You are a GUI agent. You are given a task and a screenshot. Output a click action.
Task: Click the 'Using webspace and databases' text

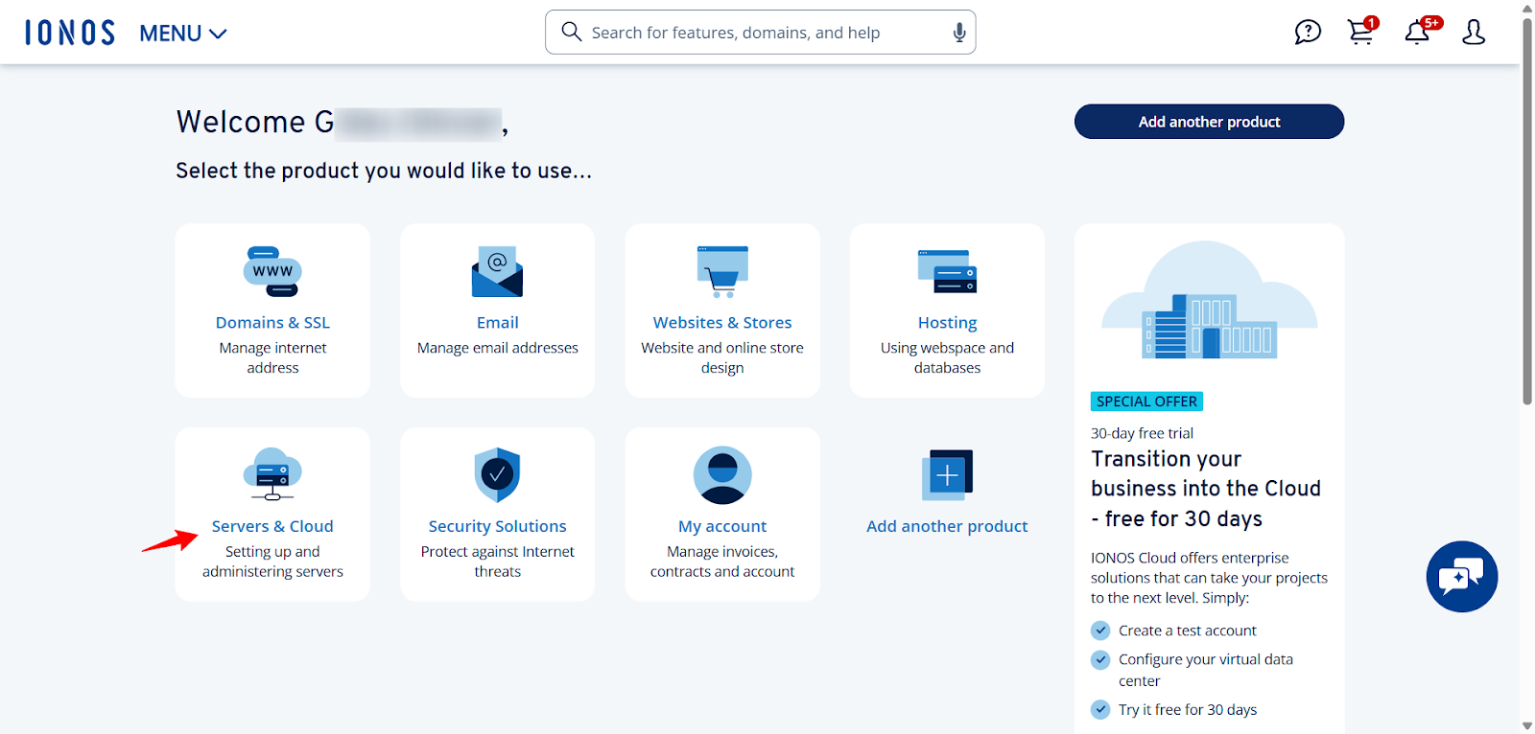[947, 357]
